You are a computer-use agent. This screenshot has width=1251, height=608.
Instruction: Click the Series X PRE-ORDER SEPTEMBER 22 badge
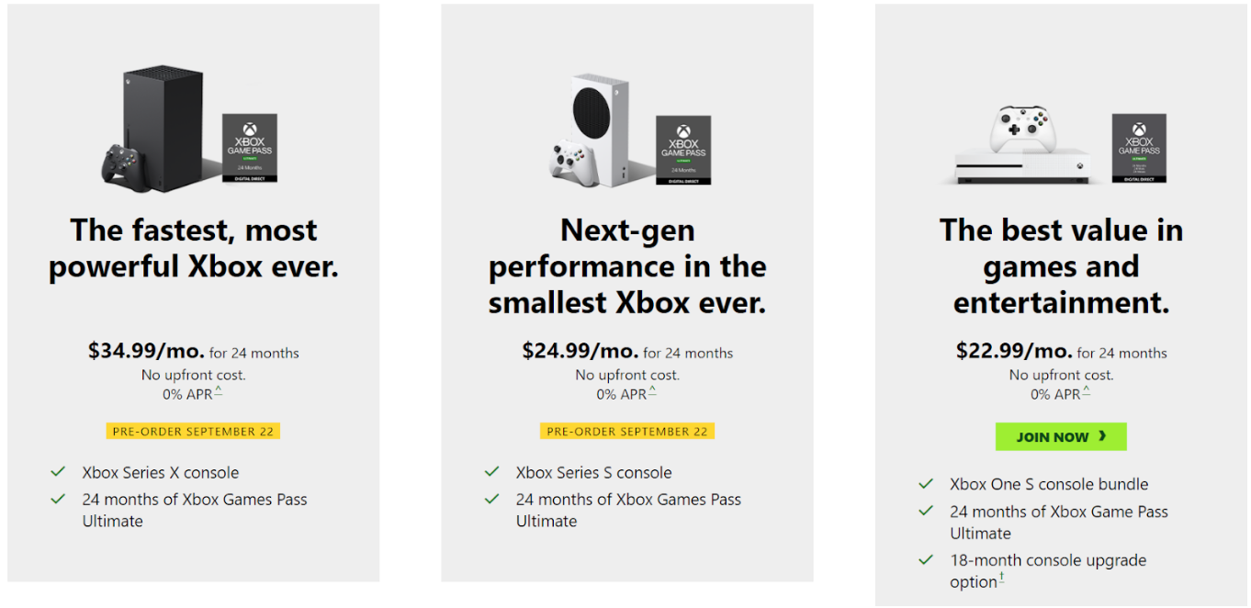(193, 431)
